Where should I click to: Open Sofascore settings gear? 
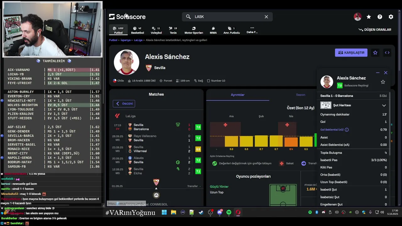point(391,17)
